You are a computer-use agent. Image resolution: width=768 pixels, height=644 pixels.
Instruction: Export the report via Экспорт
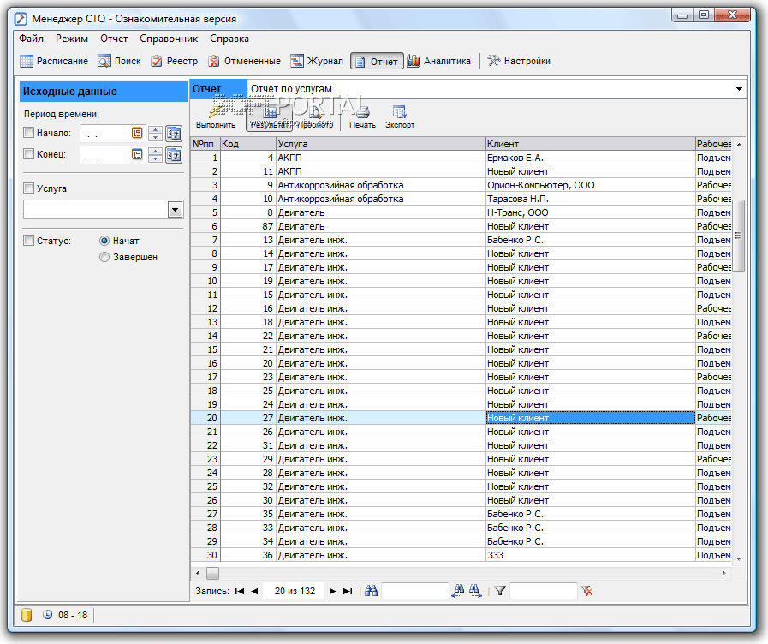pos(400,116)
